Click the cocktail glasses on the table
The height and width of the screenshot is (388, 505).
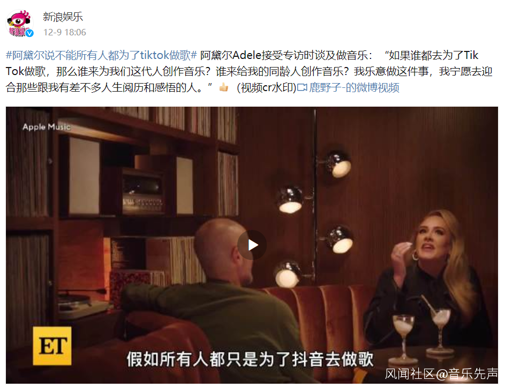pos(422,332)
